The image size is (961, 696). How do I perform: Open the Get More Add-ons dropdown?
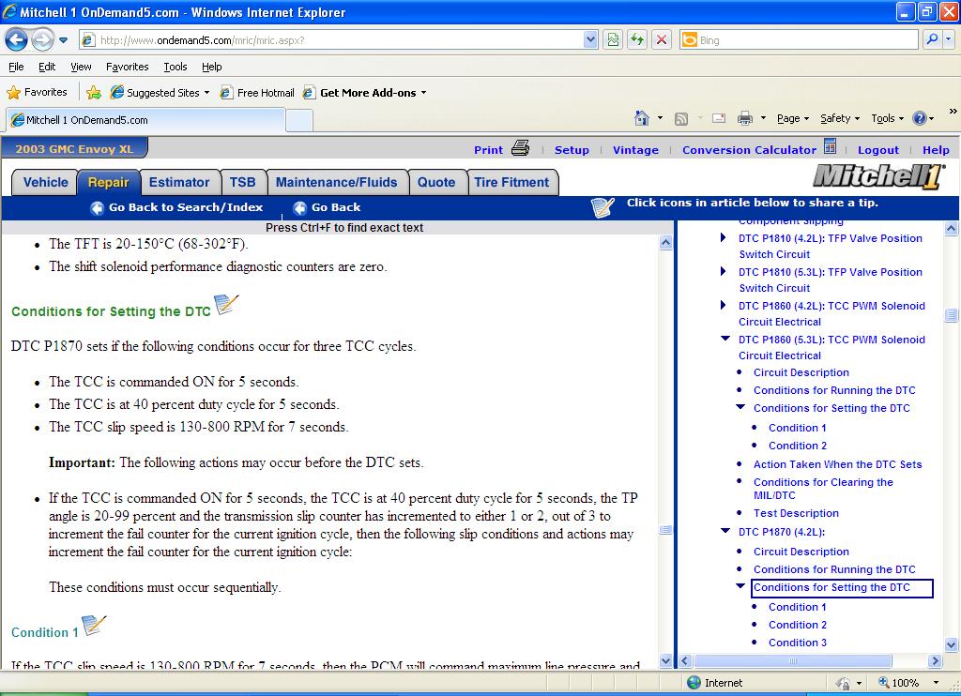[365, 93]
